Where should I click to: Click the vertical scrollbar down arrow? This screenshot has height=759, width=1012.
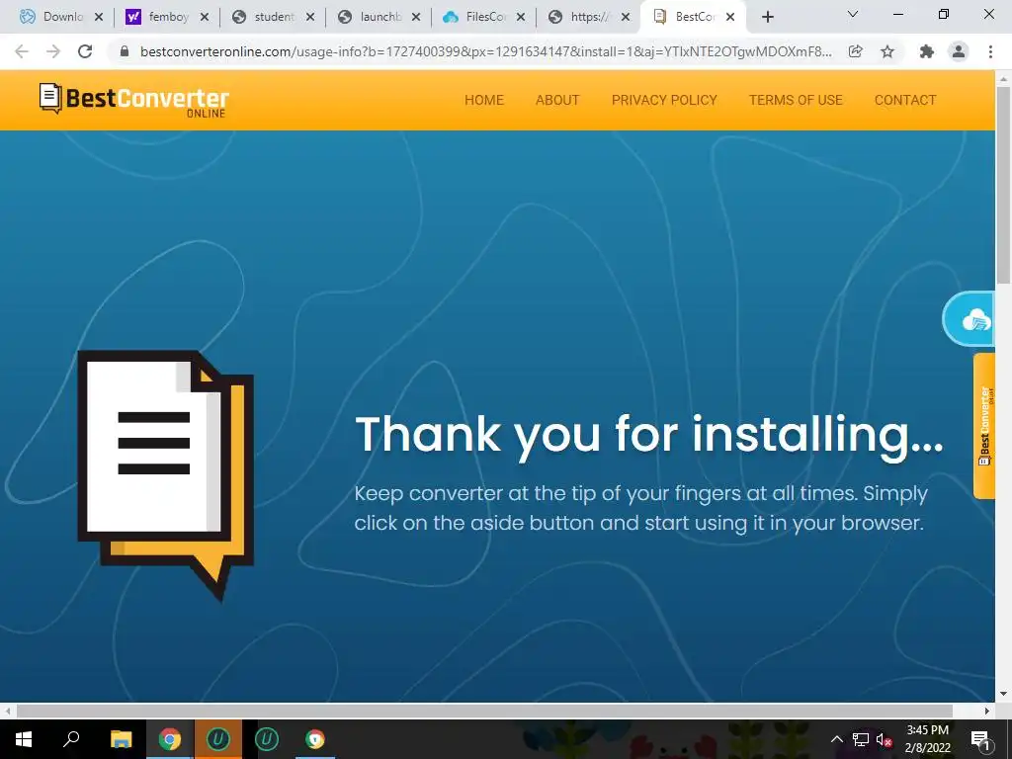point(1003,695)
